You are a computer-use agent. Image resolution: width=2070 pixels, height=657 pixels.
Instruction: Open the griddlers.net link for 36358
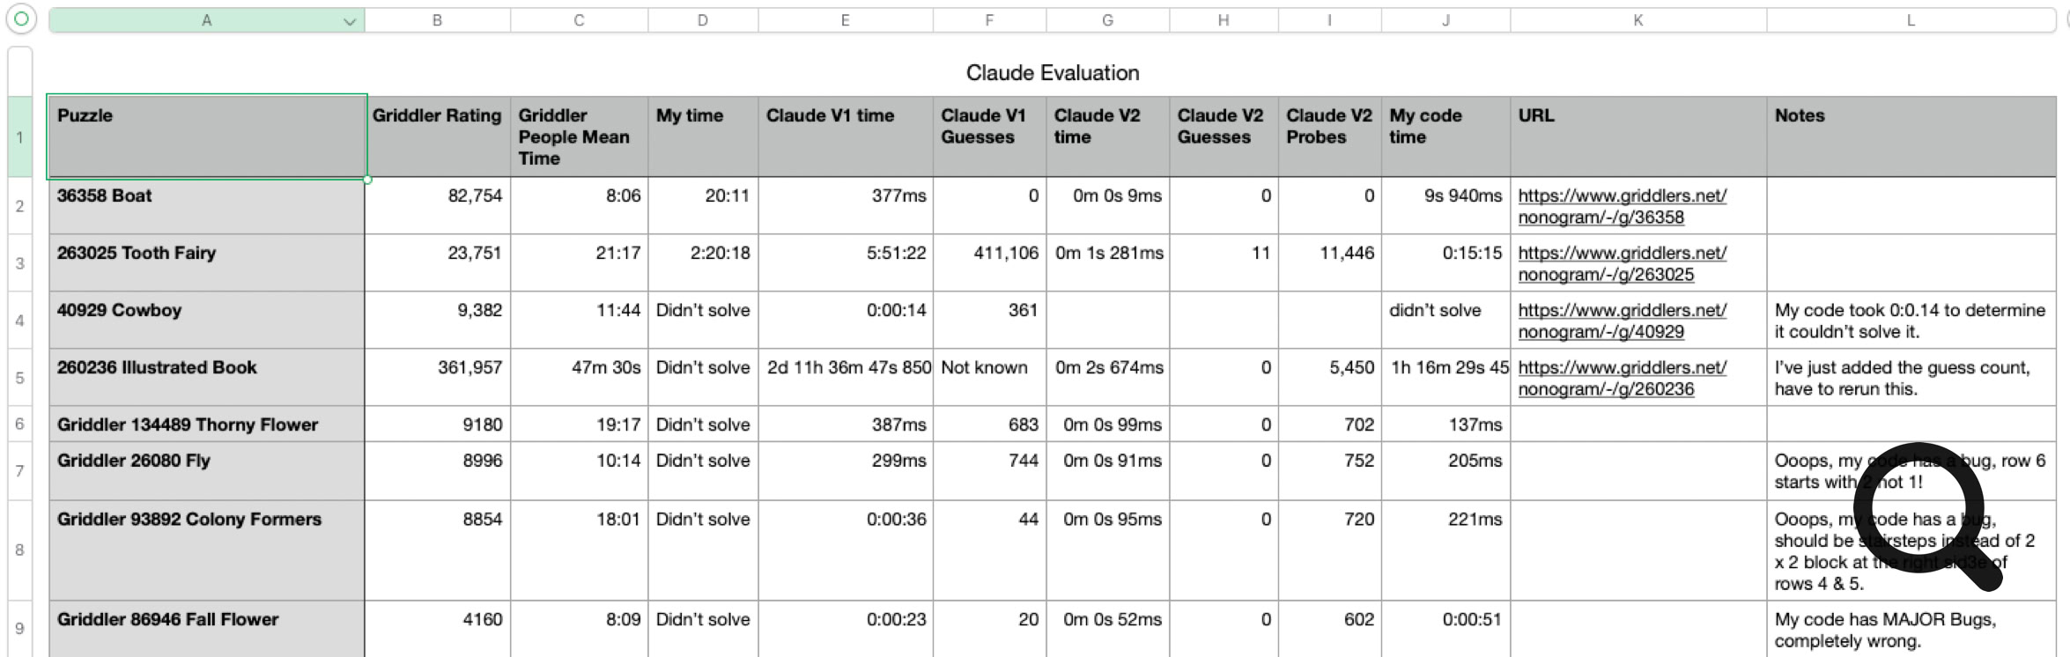1621,206
